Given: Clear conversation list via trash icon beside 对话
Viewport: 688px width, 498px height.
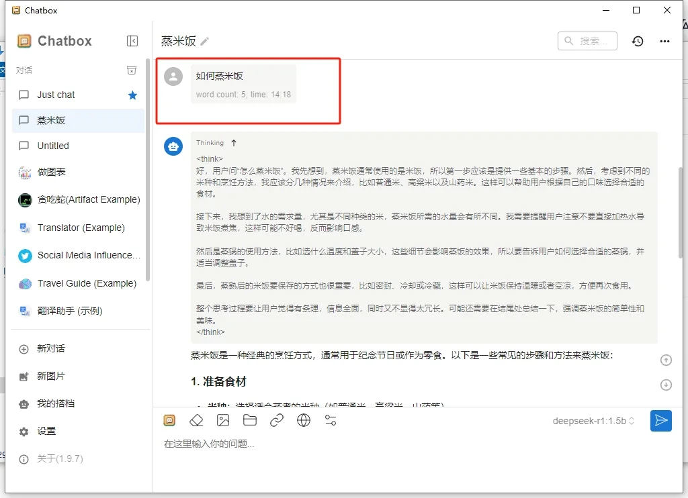Looking at the screenshot, I should [x=132, y=70].
